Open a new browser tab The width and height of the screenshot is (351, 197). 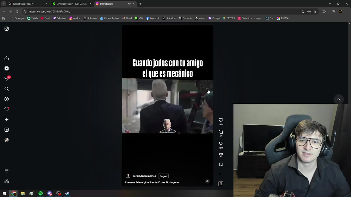click(140, 4)
